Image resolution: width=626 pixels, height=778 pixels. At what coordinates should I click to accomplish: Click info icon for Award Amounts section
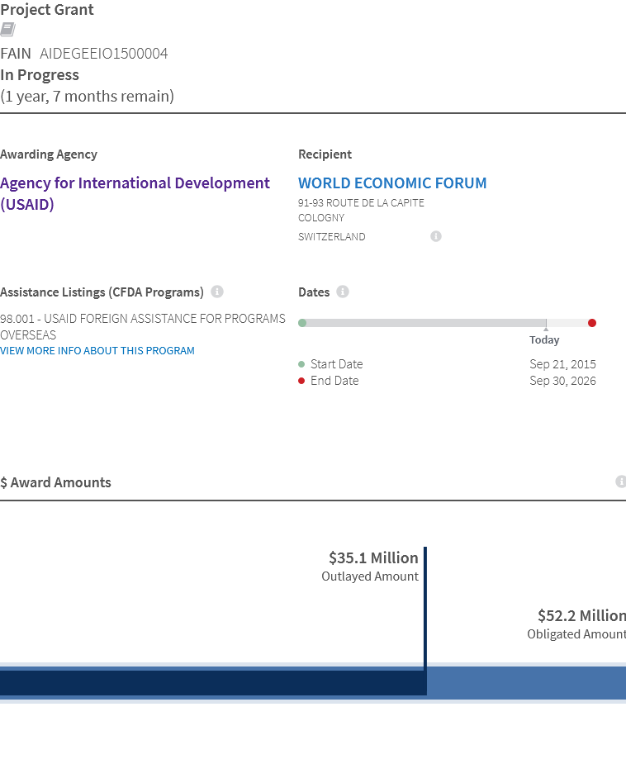(x=620, y=482)
